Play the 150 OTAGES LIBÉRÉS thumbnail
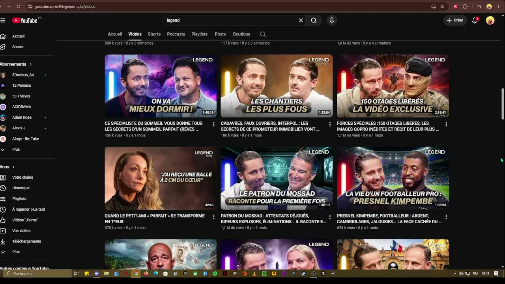This screenshot has width=505, height=284. point(393,86)
